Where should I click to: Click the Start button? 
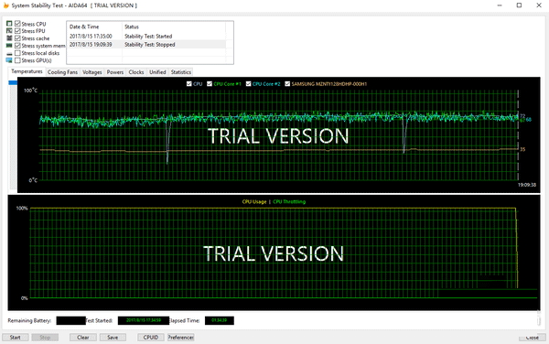15,338
